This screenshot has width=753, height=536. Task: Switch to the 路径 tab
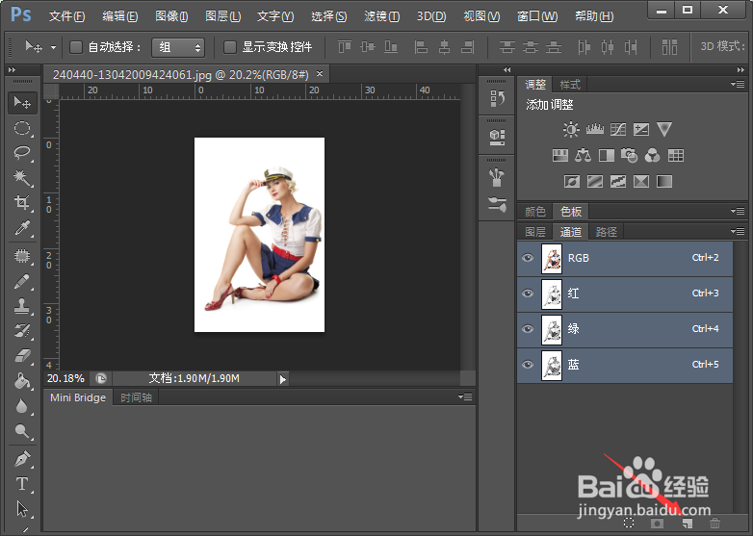(606, 232)
